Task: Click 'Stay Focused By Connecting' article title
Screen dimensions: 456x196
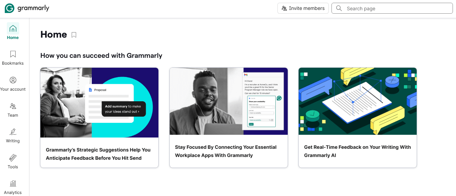Action: coord(226,151)
